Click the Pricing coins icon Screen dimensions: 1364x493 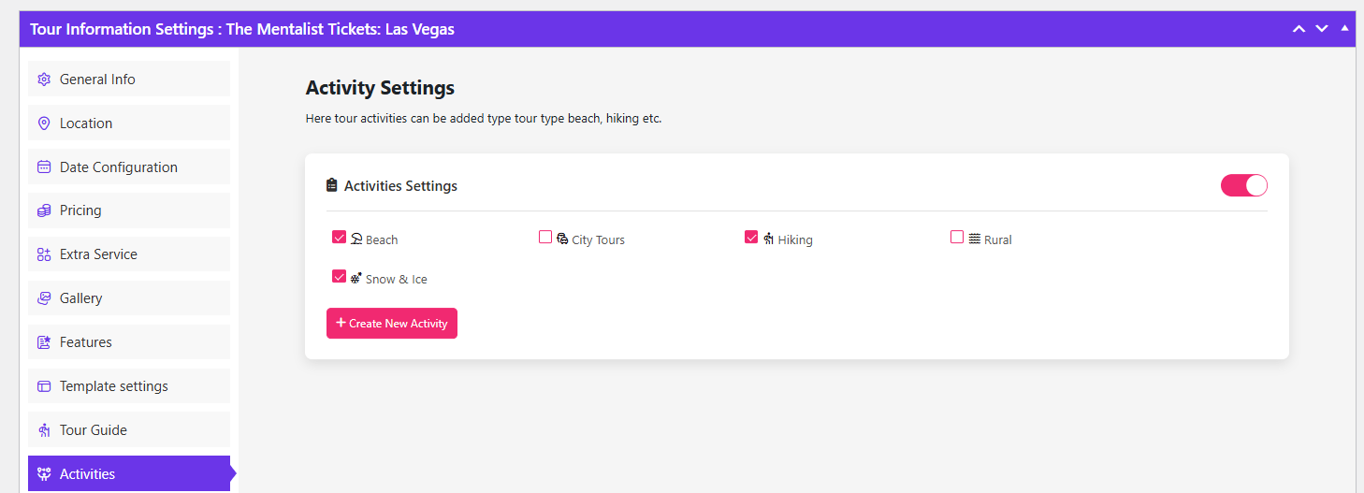43,210
